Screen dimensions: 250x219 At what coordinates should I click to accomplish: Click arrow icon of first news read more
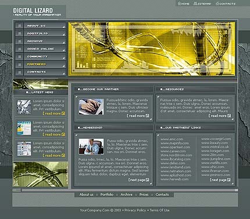point(63,113)
